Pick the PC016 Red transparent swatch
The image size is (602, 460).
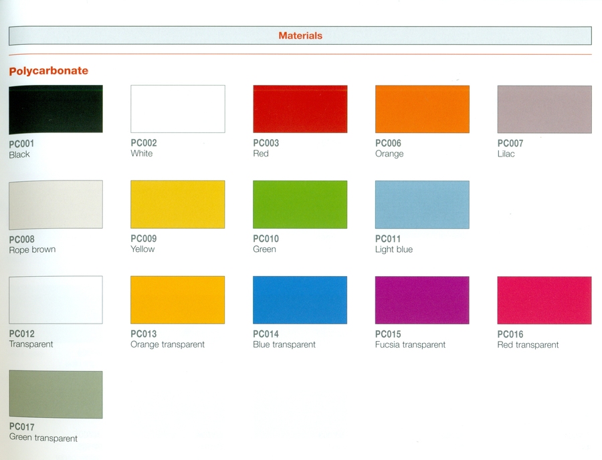point(544,300)
